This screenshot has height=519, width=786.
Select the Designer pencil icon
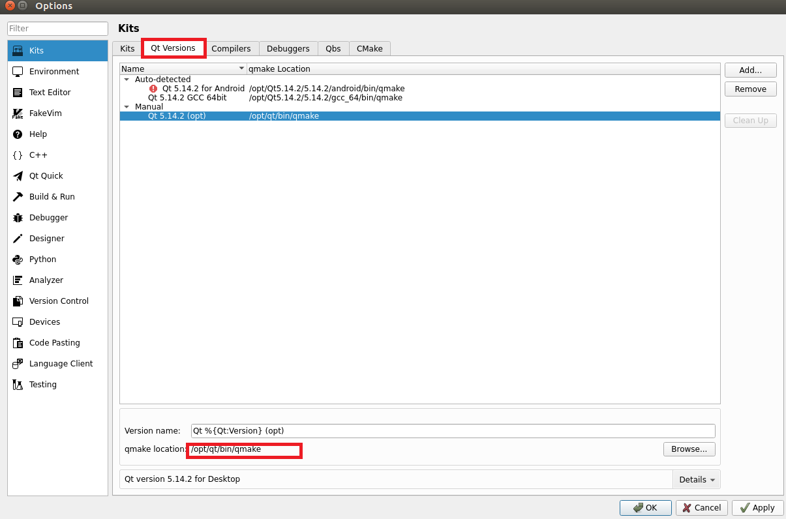(18, 238)
